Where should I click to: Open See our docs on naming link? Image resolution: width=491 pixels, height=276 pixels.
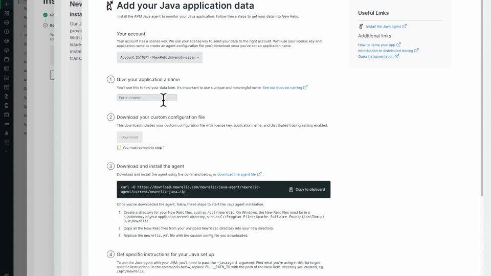coord(282,87)
